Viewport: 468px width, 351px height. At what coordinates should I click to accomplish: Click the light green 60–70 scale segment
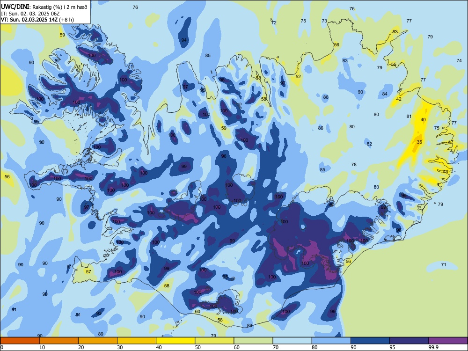(x=253, y=341)
